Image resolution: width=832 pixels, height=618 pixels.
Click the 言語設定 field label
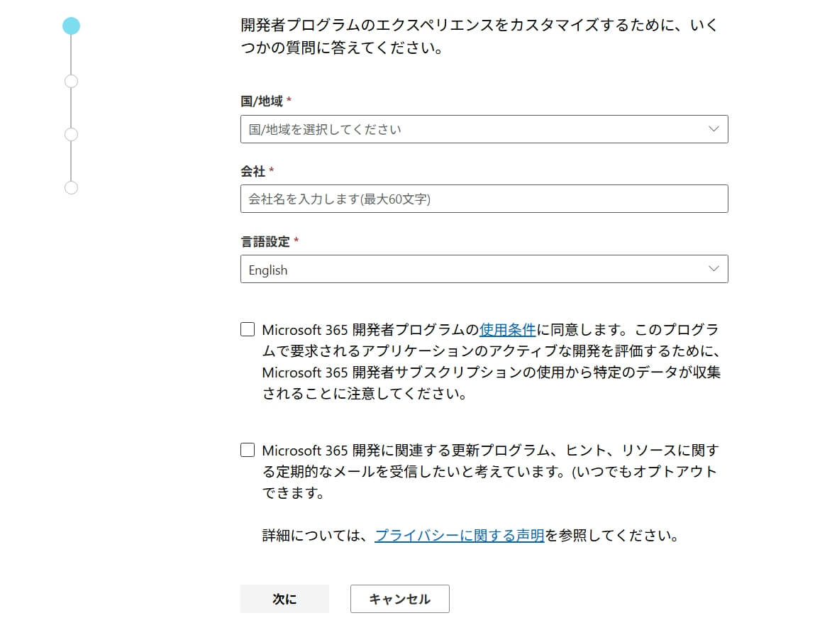(x=265, y=241)
